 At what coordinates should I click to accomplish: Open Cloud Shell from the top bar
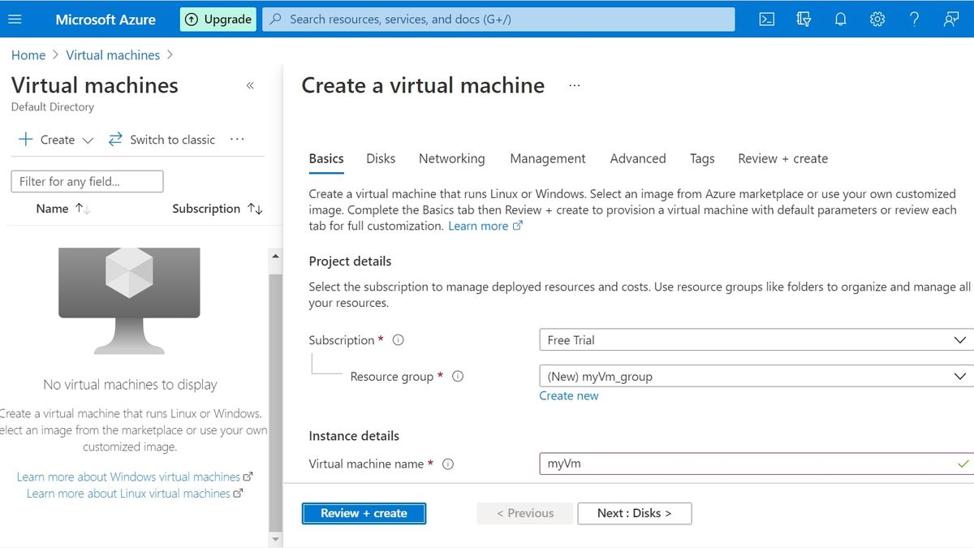point(766,18)
